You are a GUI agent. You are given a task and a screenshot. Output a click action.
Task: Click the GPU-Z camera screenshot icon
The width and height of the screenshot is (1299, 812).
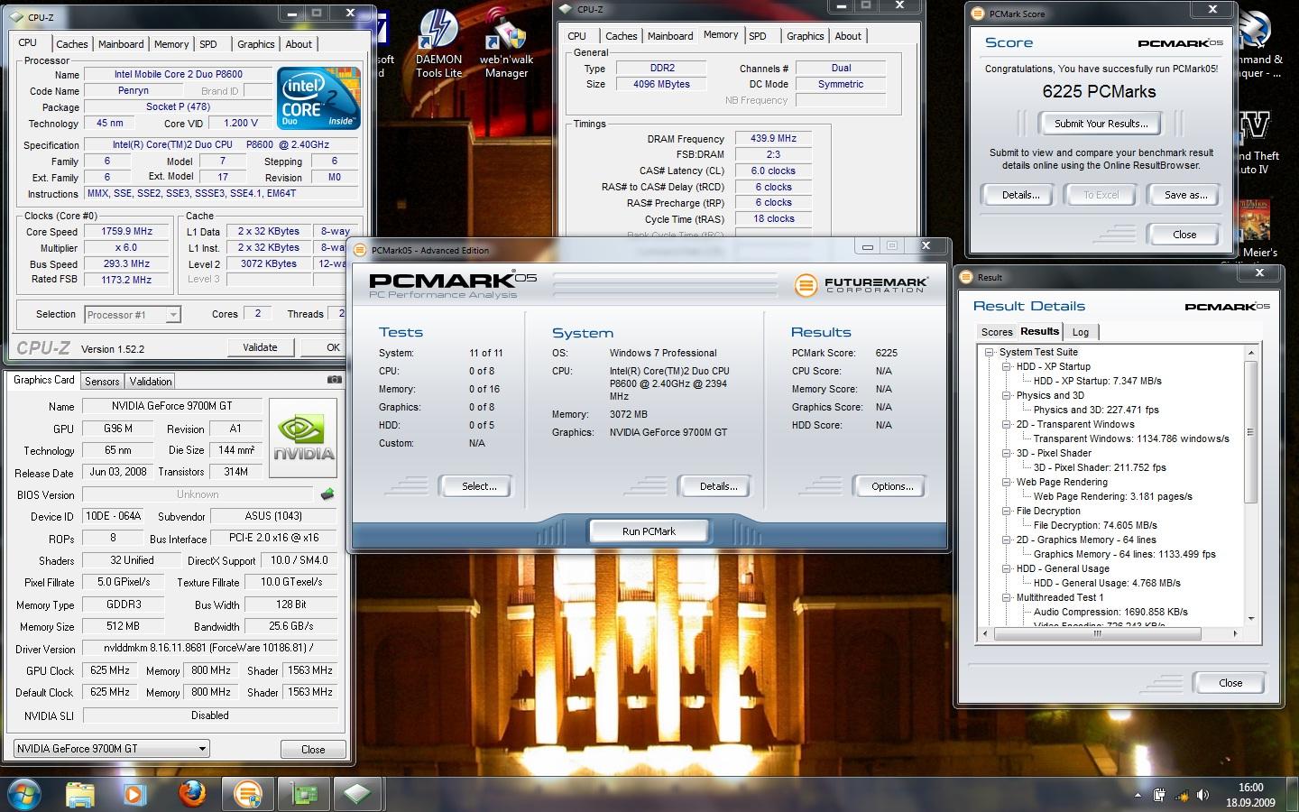[x=334, y=380]
